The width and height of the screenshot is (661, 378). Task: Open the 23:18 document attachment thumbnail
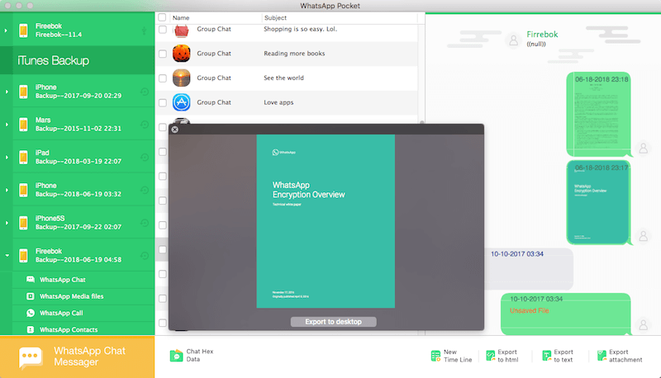click(598, 114)
